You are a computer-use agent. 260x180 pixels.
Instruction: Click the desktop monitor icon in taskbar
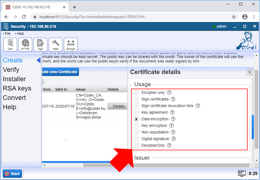[242, 173]
